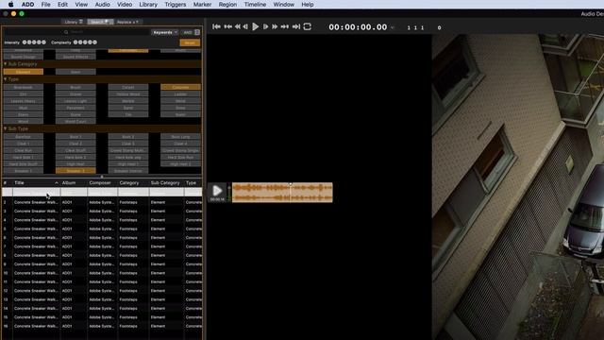Screen dimensions: 604x340
Task: Open the File menu
Action: point(45,4)
